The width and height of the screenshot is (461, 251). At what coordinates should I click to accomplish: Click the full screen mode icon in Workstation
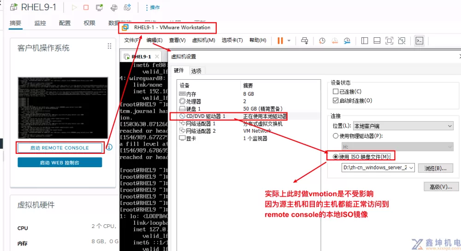point(389,41)
